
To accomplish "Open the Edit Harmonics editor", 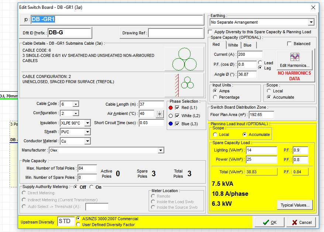I will tap(294, 60).
